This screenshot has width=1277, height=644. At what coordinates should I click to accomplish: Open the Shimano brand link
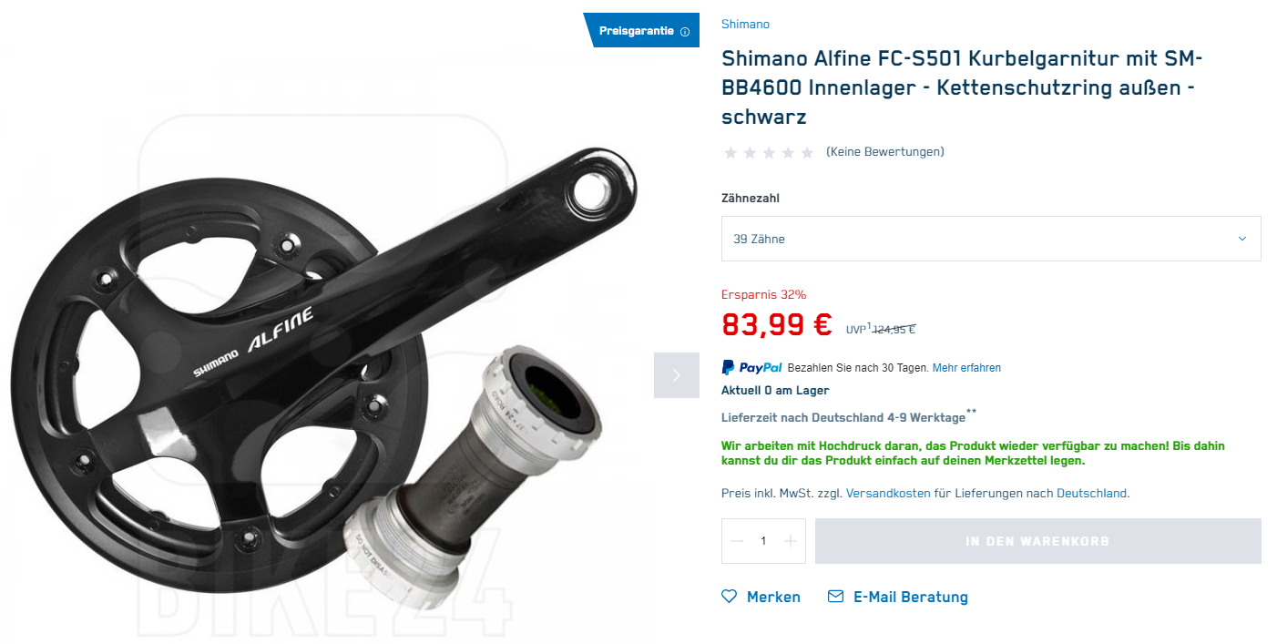pyautogui.click(x=745, y=25)
